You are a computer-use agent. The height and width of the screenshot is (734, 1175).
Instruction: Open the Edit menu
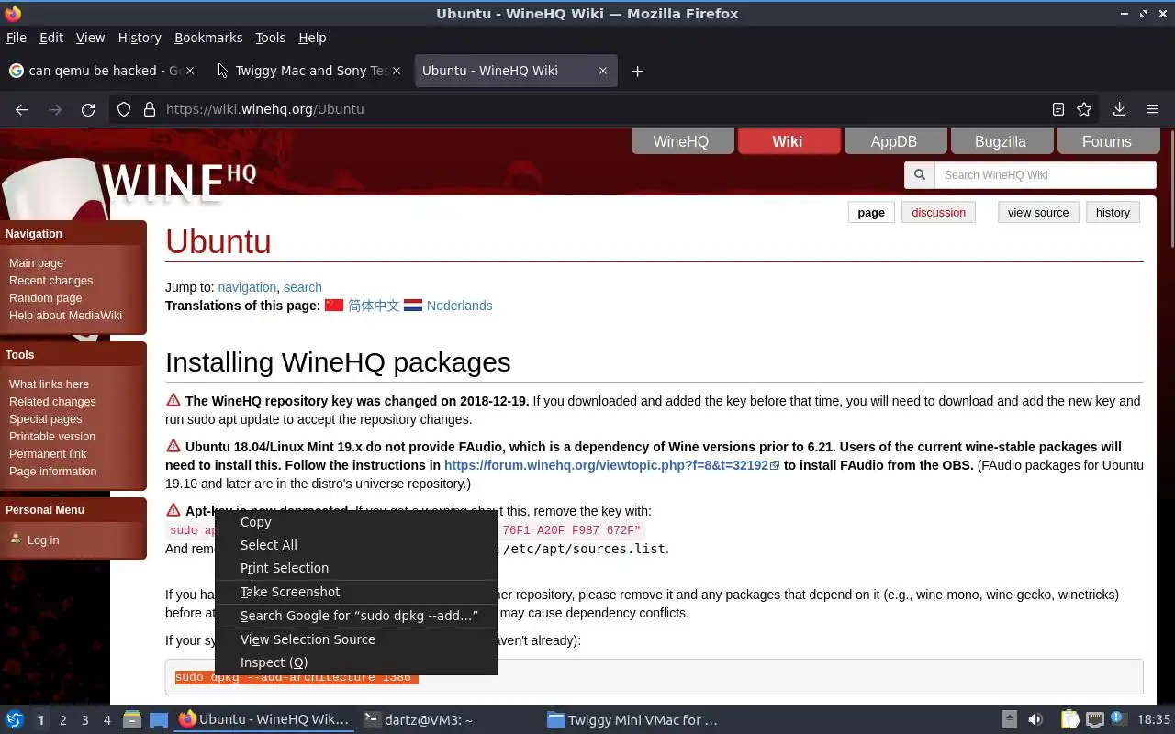tap(51, 38)
